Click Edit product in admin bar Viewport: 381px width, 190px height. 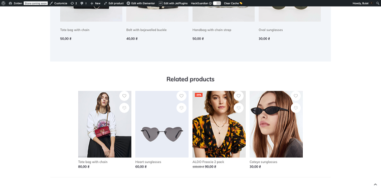point(114,3)
